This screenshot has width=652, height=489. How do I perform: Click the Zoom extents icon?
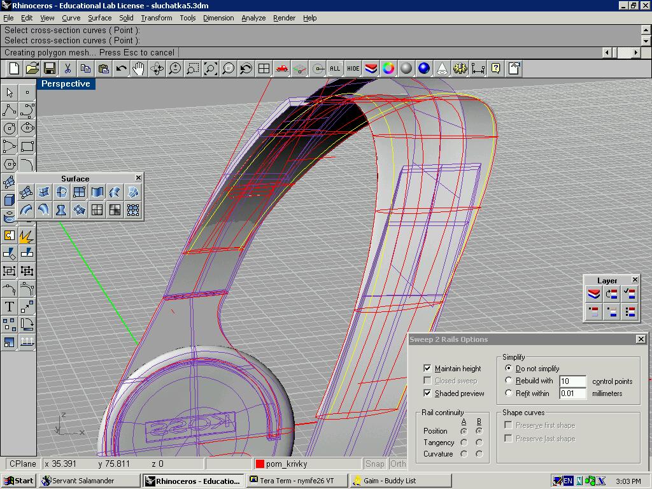click(x=210, y=69)
